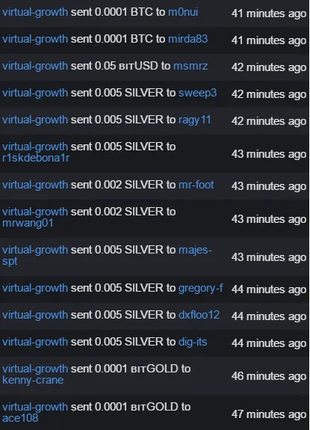Click the 46 minutes ago timestamp

click(x=269, y=376)
